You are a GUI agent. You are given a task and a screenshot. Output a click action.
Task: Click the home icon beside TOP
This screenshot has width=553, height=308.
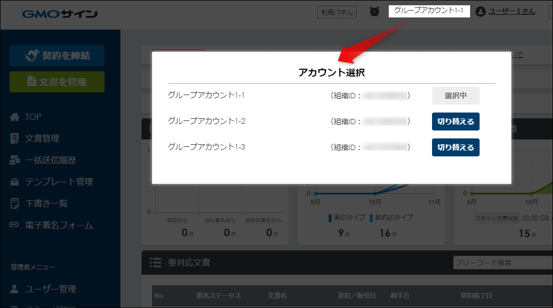pos(14,117)
